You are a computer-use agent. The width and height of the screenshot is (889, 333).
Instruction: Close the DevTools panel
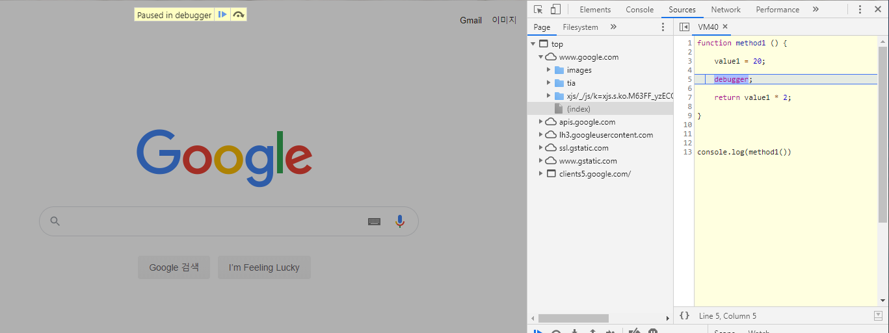pyautogui.click(x=878, y=9)
